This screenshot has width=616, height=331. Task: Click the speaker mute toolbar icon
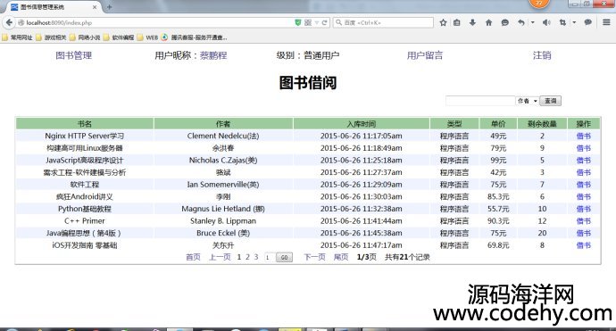click(546, 23)
